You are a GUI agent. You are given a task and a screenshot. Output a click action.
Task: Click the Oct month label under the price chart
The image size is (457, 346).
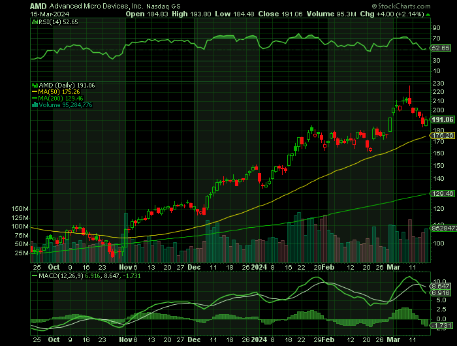tap(54, 267)
